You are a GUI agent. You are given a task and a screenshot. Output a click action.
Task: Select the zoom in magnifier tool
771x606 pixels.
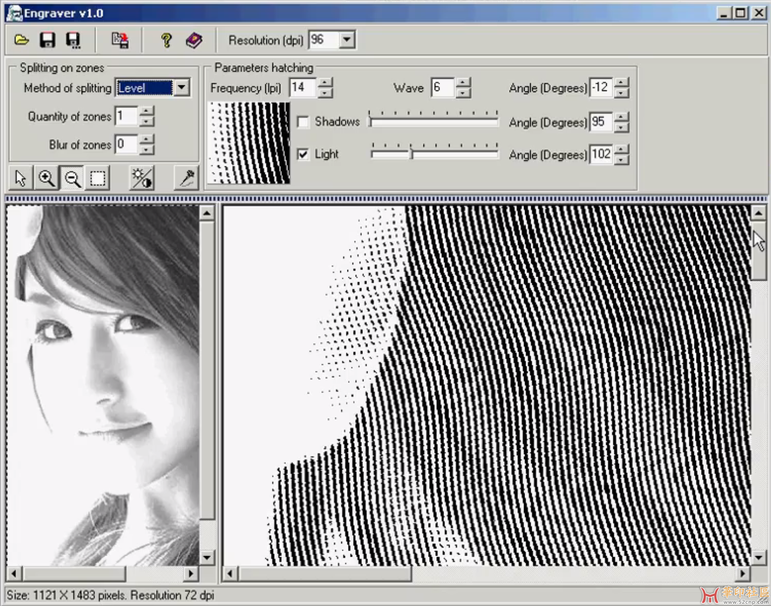tap(46, 179)
